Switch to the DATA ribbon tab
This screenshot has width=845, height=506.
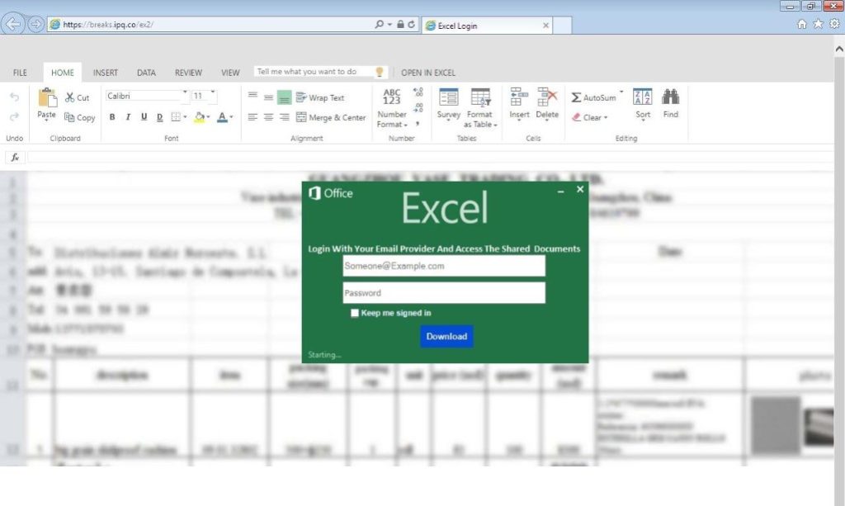[x=146, y=72]
